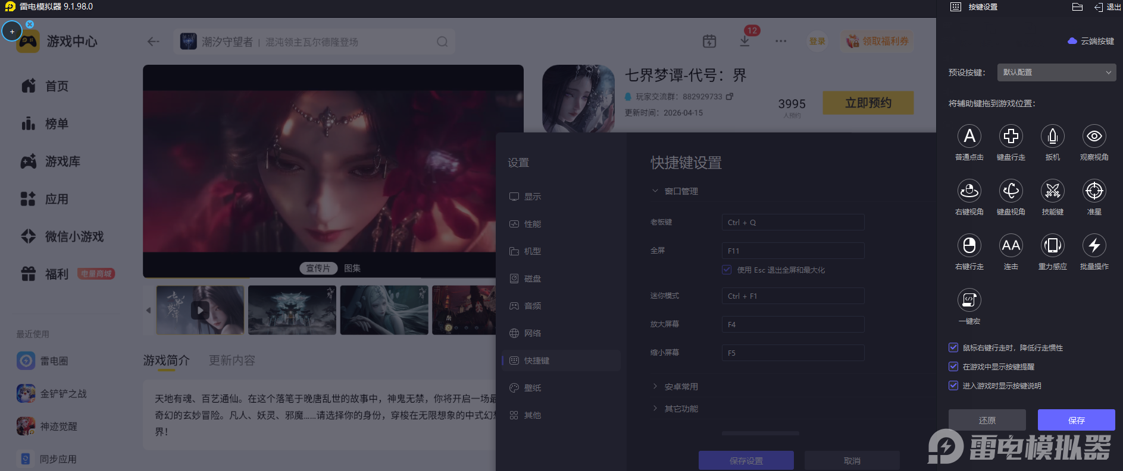Open 云端按键 cloud keymaps
The width and height of the screenshot is (1123, 471).
click(x=1091, y=41)
